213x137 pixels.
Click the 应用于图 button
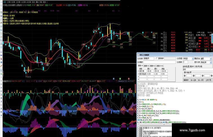(x=208, y=80)
